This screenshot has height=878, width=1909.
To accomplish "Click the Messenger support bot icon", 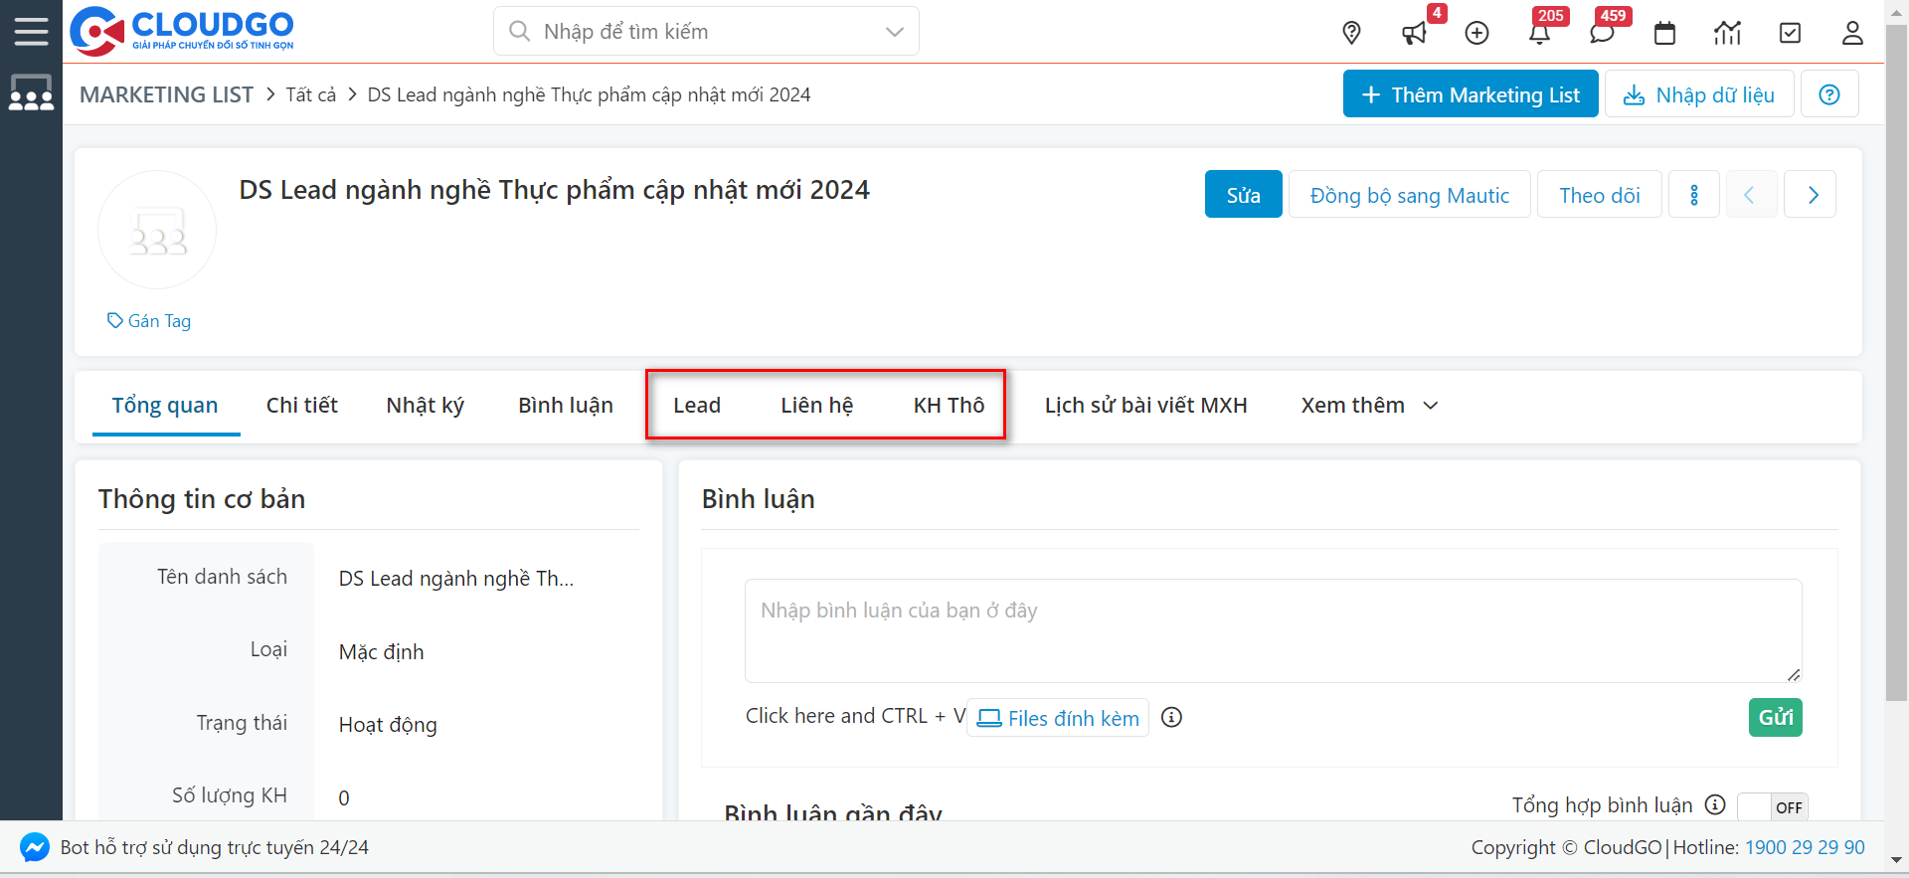I will click(35, 847).
